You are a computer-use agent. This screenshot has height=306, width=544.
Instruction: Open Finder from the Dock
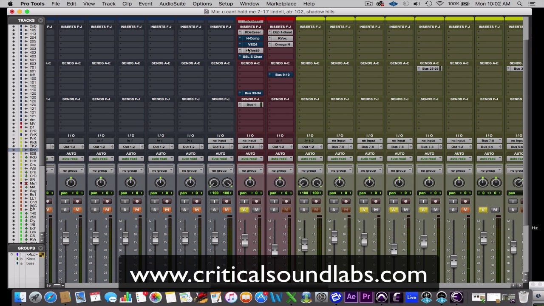tap(20, 297)
